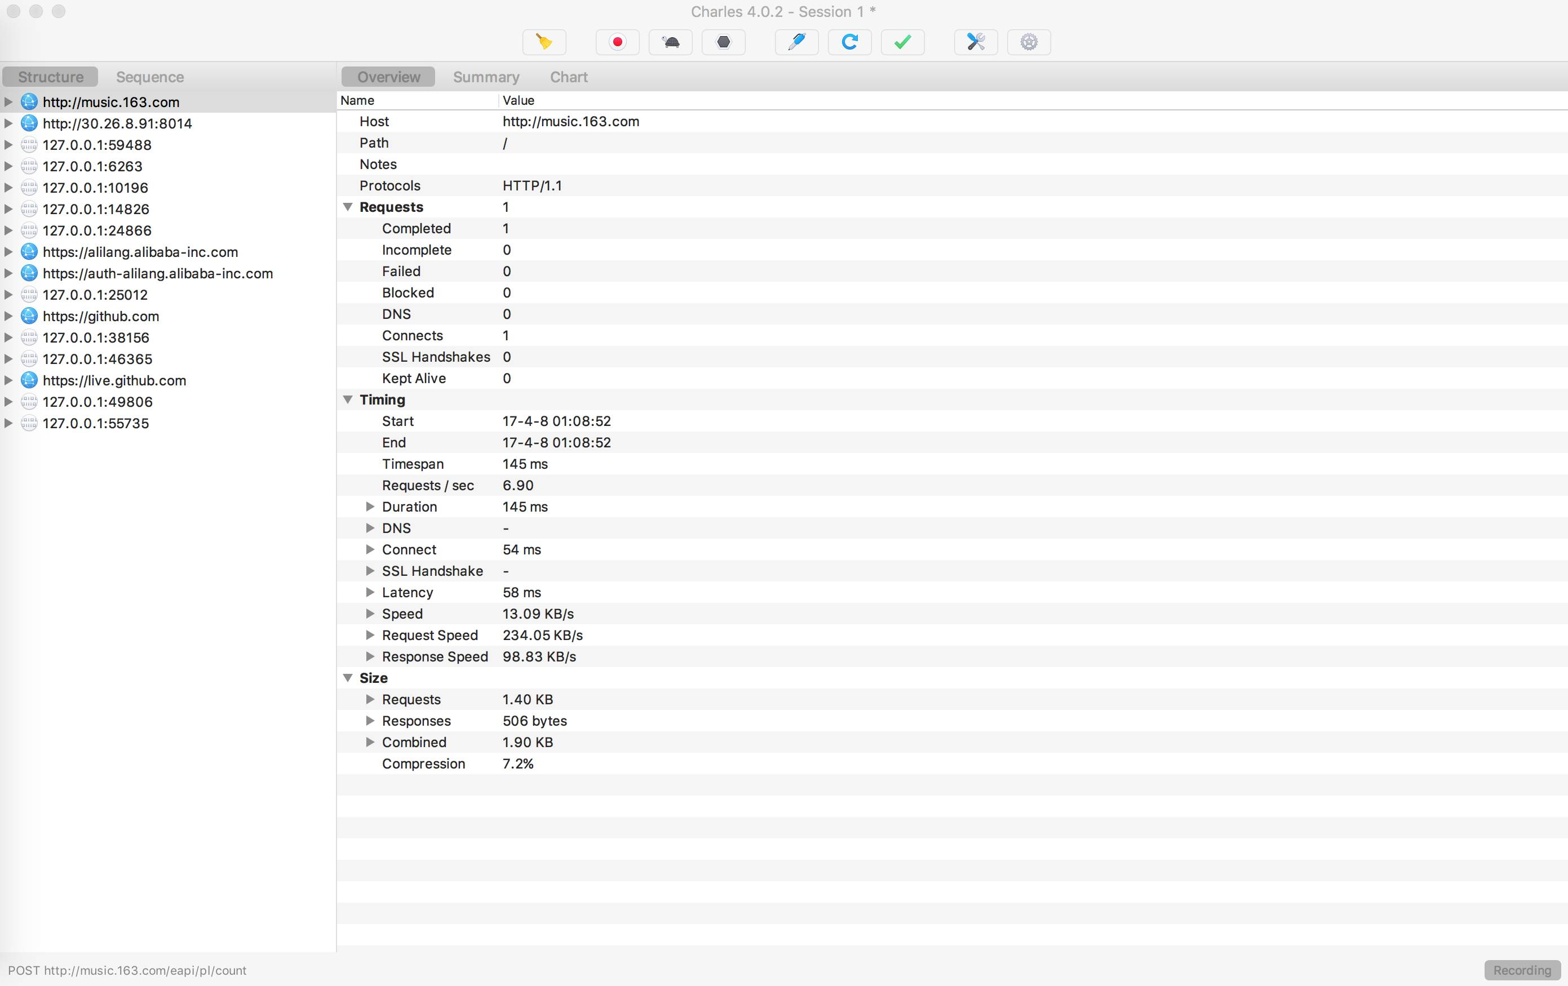1568x986 pixels.
Task: Toggle the red Record button
Action: point(617,42)
